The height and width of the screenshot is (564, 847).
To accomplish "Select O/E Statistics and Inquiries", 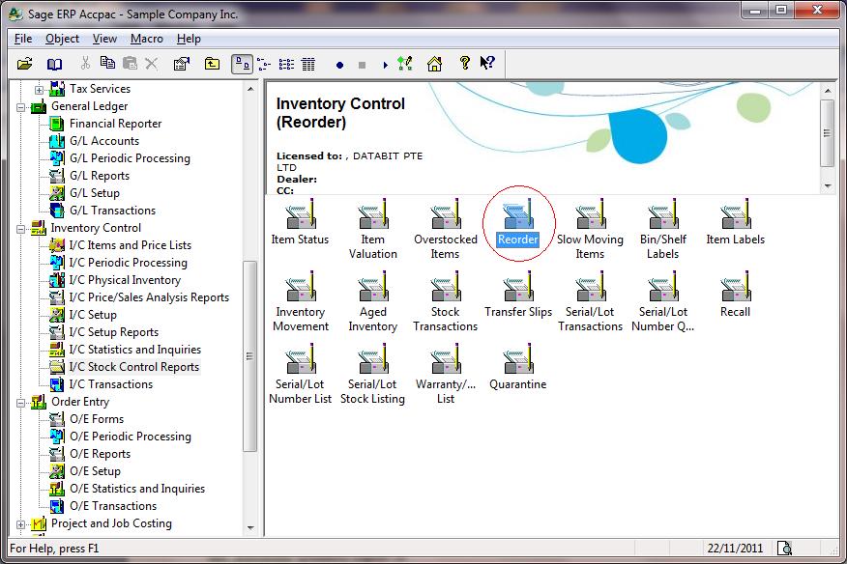I will tap(137, 489).
